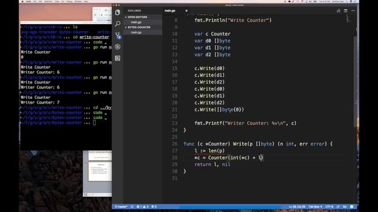This screenshot has width=378, height=212.
Task: Click the fmt.Println Write Counter line
Action: pyautogui.click(x=233, y=20)
